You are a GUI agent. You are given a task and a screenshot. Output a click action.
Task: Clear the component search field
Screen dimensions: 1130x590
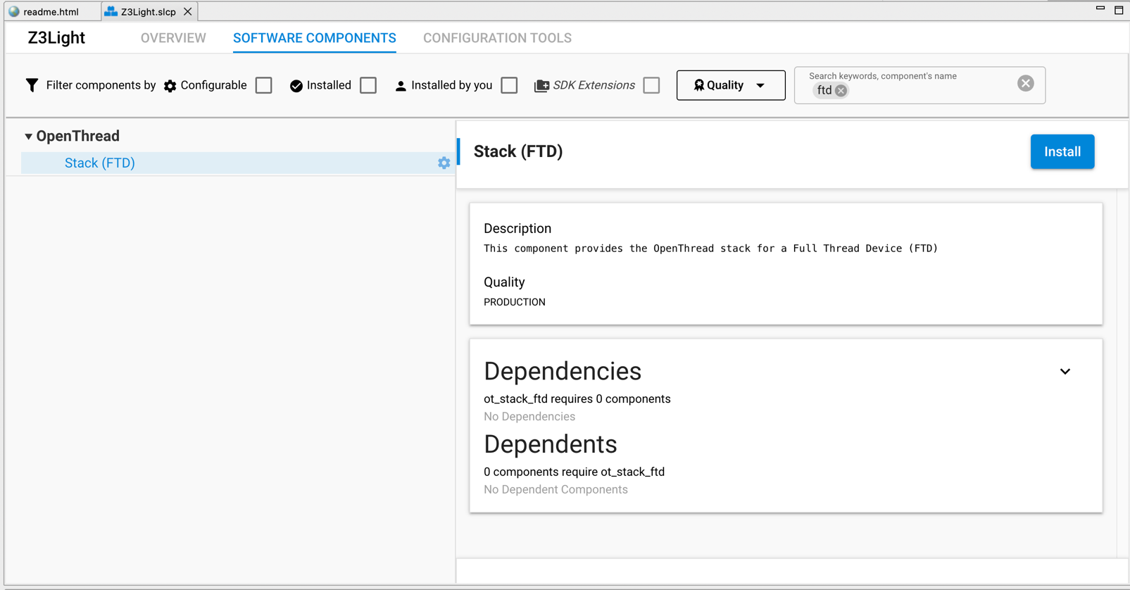tap(1025, 83)
